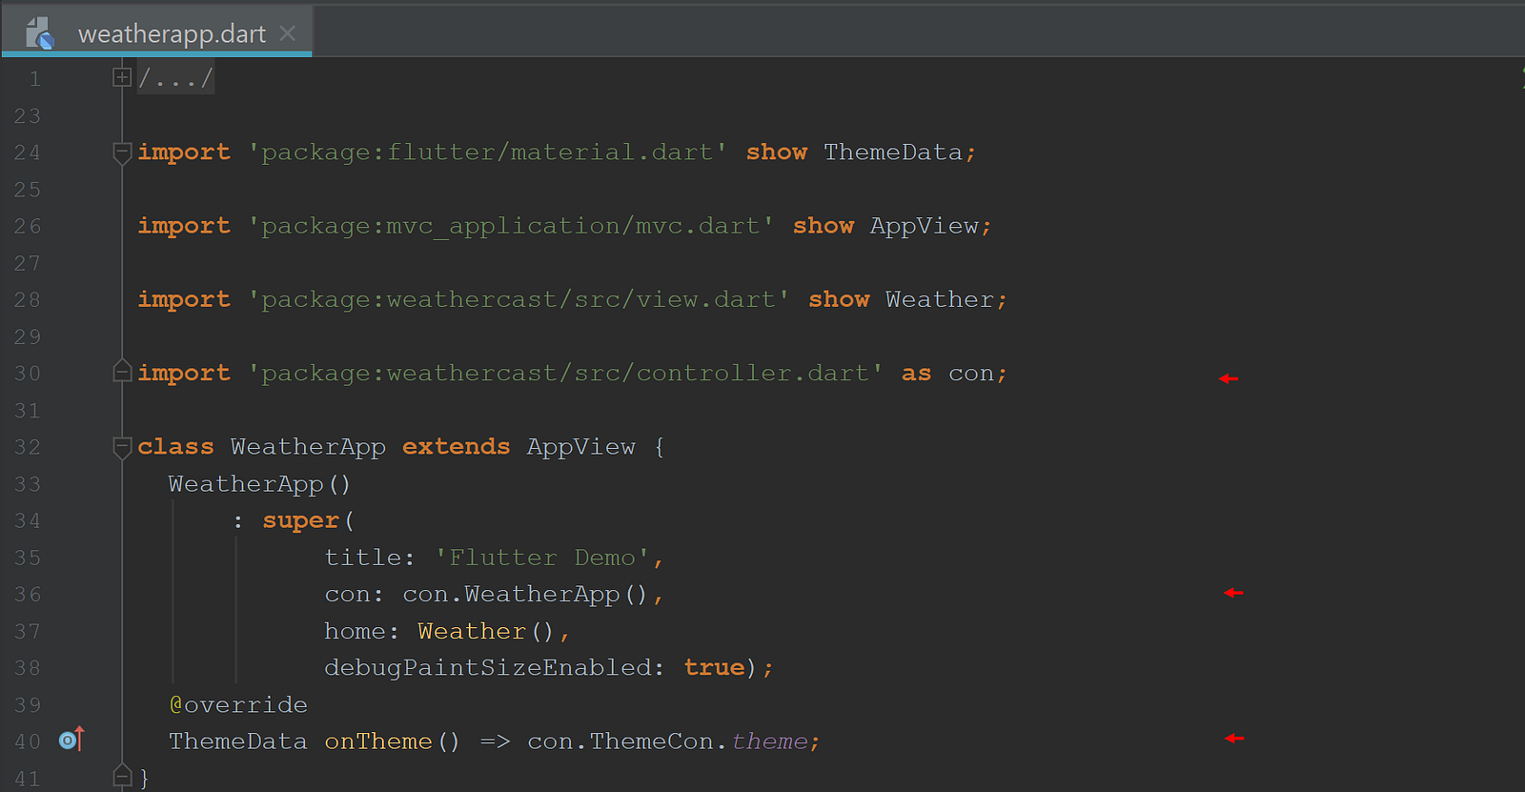Click the 'super' keyword on line 34
This screenshot has height=792, width=1525.
[x=300, y=520]
